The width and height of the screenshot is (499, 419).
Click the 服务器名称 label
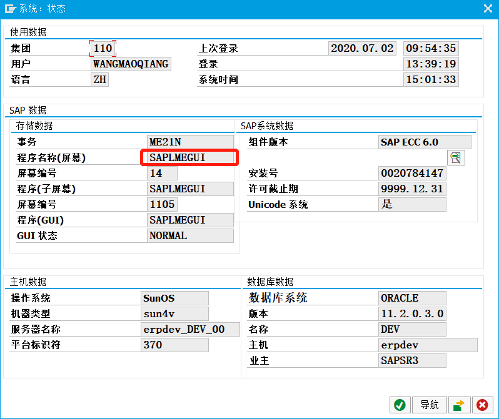36,329
